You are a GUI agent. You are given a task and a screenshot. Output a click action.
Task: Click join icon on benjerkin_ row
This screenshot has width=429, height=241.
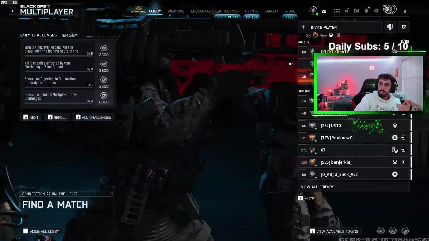click(403, 162)
